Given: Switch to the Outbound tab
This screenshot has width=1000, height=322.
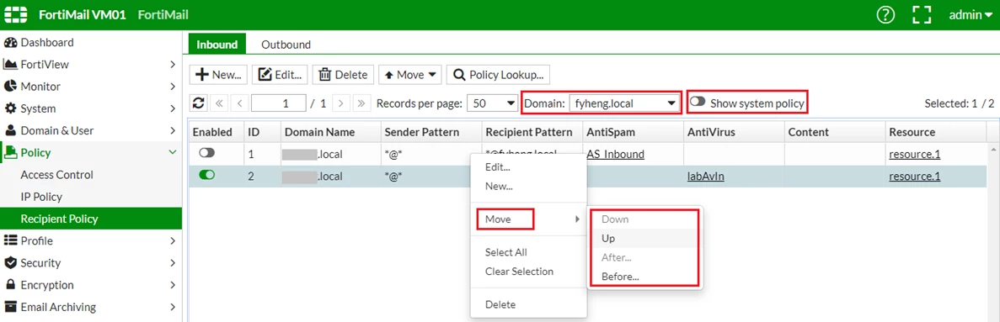Looking at the screenshot, I should pyautogui.click(x=286, y=45).
